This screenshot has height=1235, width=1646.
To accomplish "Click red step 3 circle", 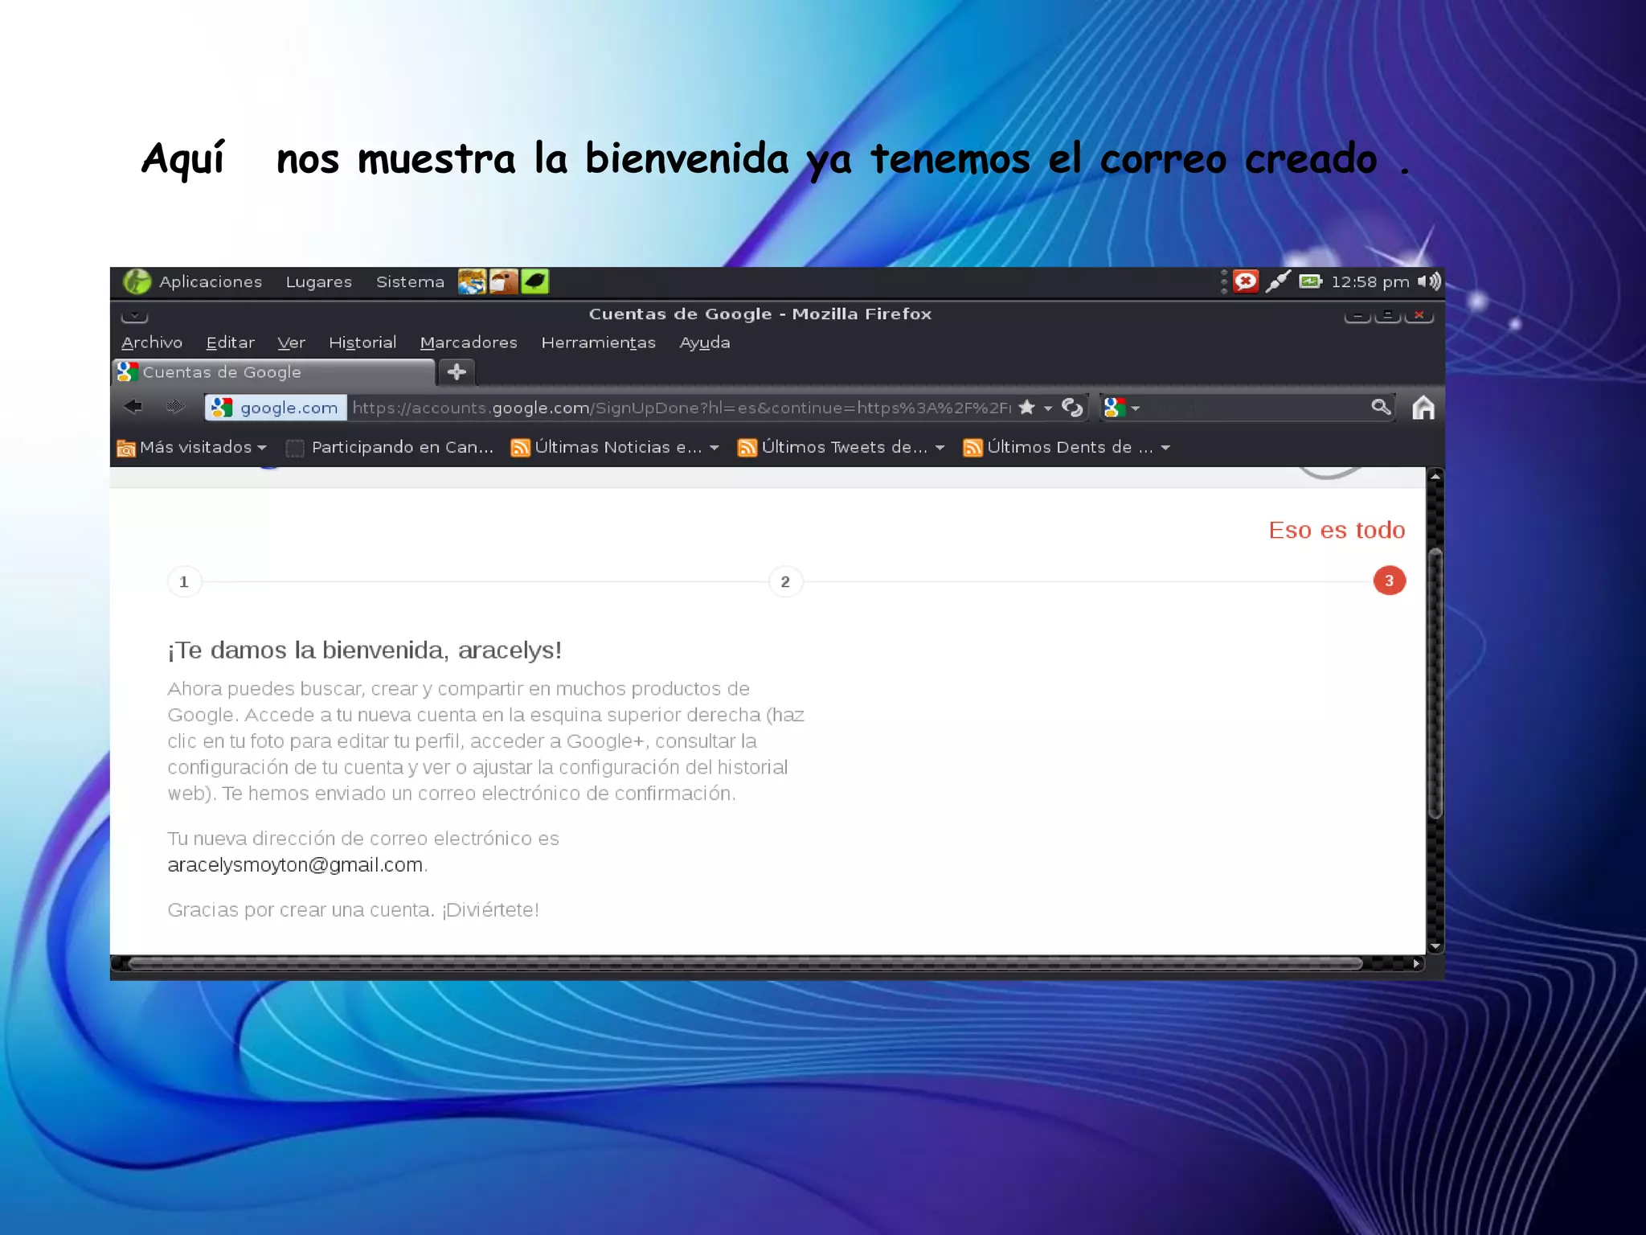I will click(x=1389, y=581).
